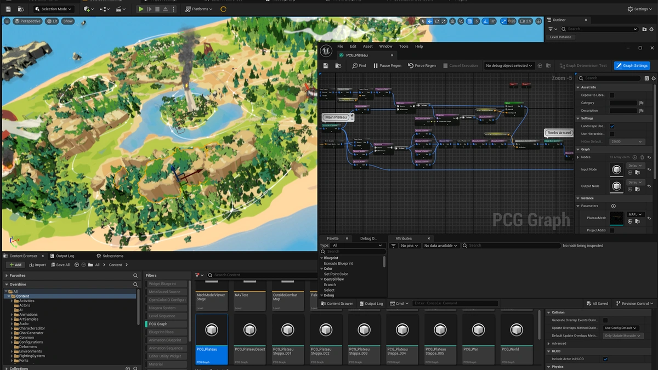
Task: Click the Pause Regen icon
Action: tap(376, 66)
